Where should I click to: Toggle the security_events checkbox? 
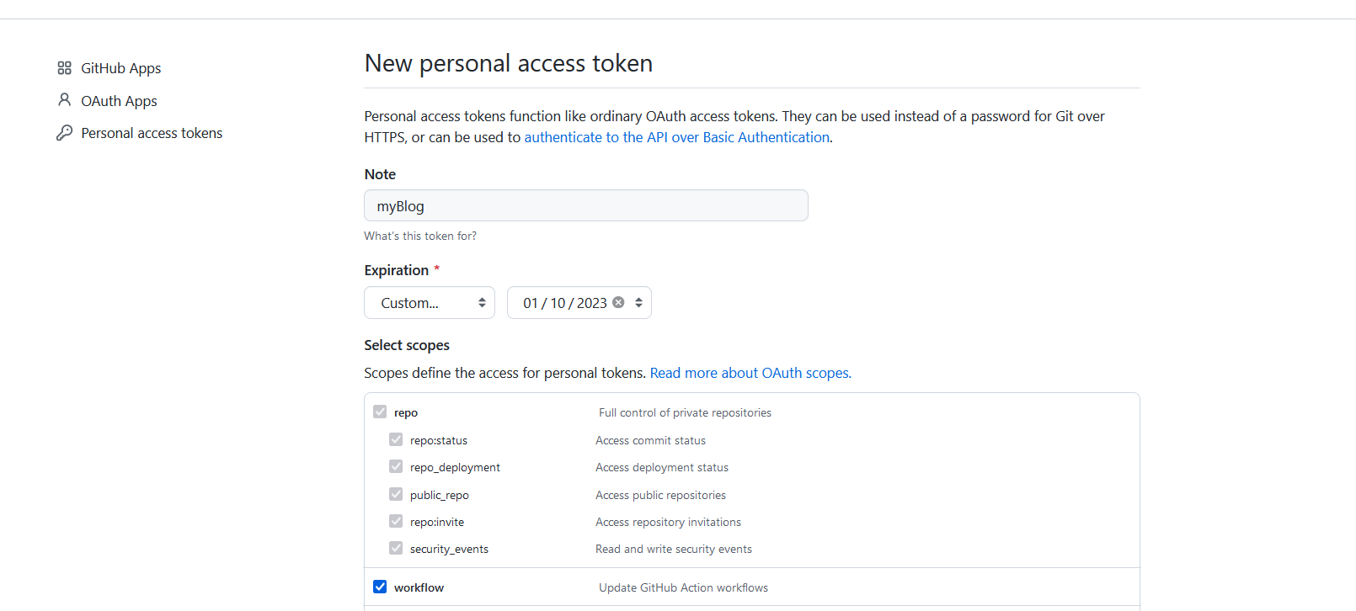coord(396,548)
